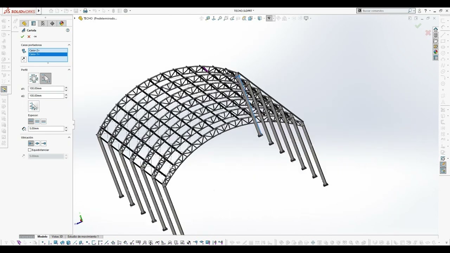Viewport: 450px width, 253px height.
Task: Choose the polygonal profile option
Action: (34, 78)
